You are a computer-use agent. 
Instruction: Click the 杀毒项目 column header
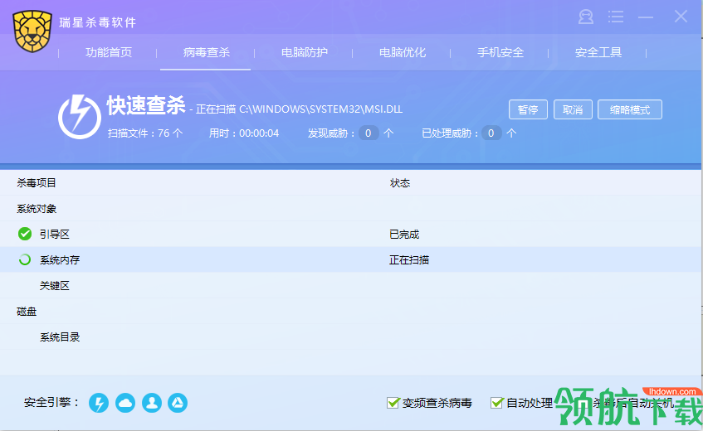point(37,182)
